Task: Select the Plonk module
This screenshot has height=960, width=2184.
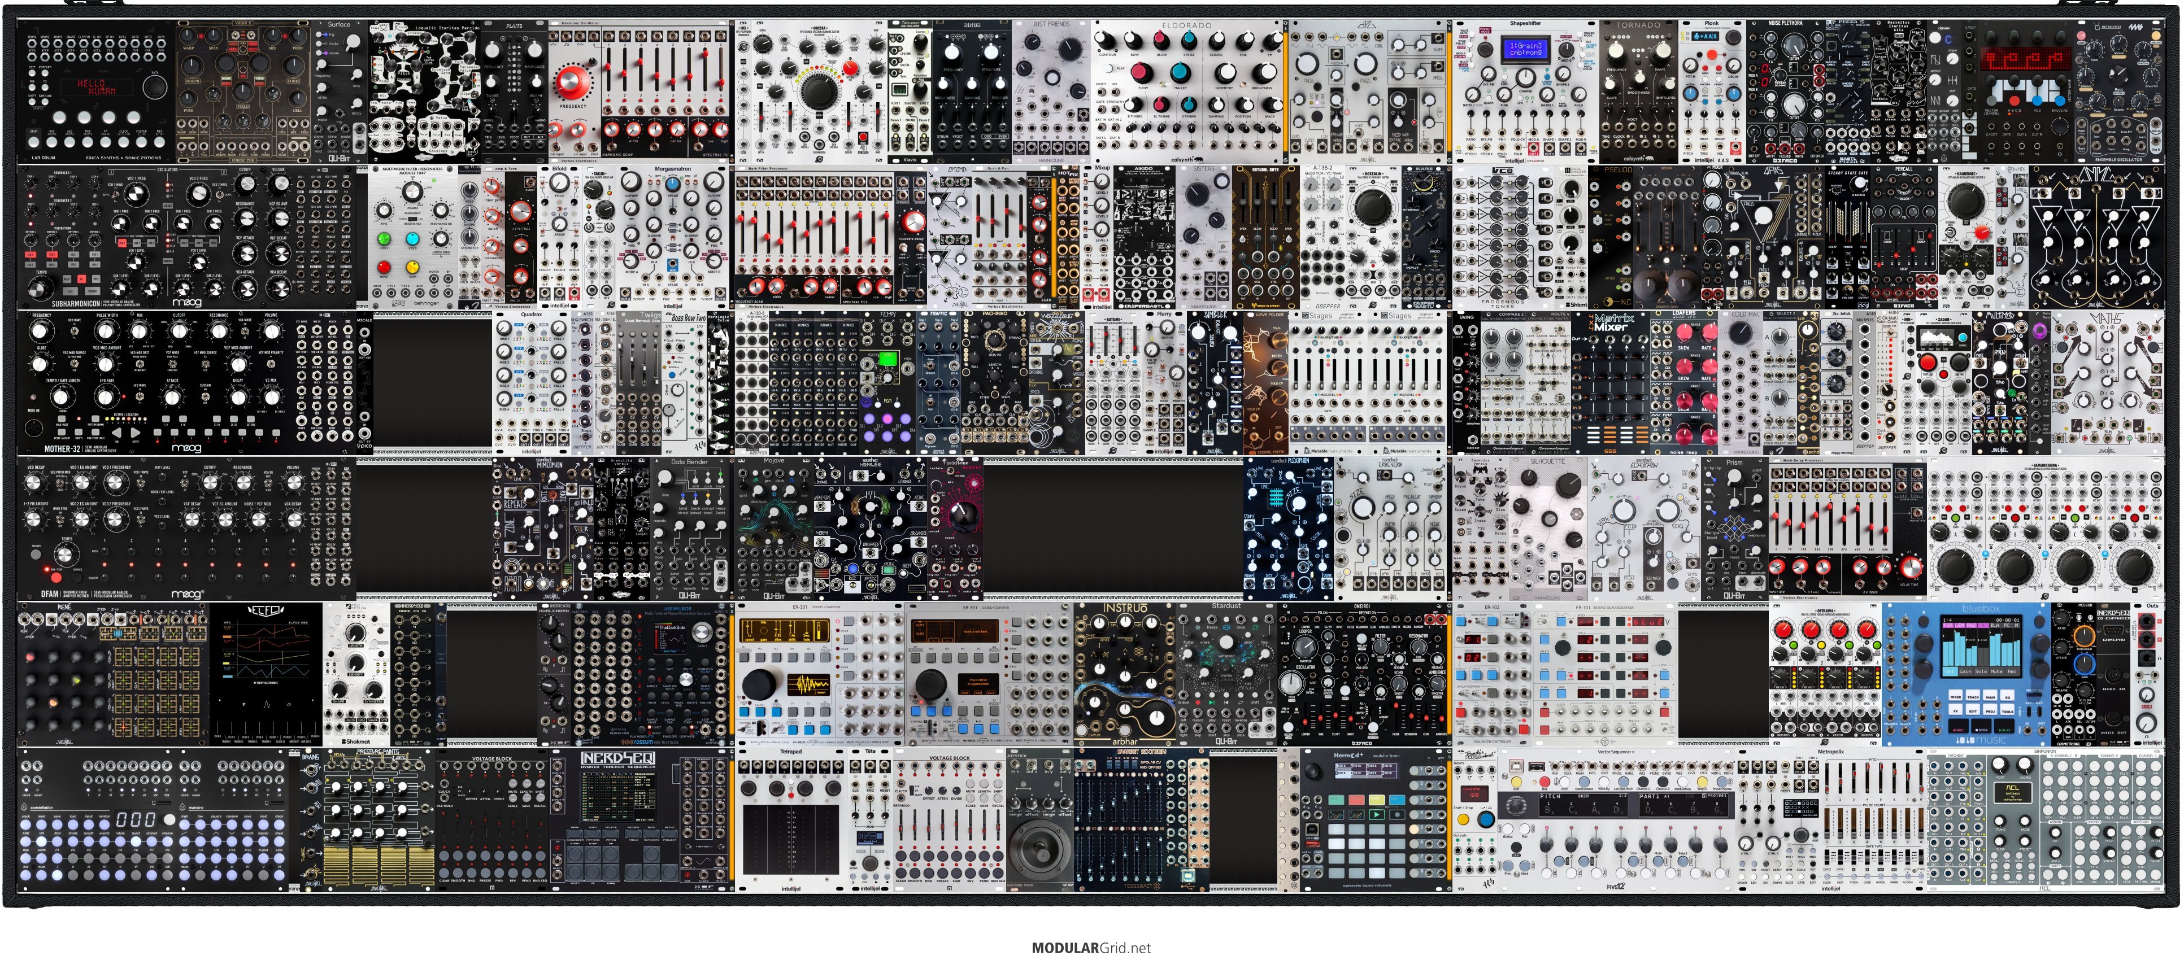Action: coord(1712,91)
